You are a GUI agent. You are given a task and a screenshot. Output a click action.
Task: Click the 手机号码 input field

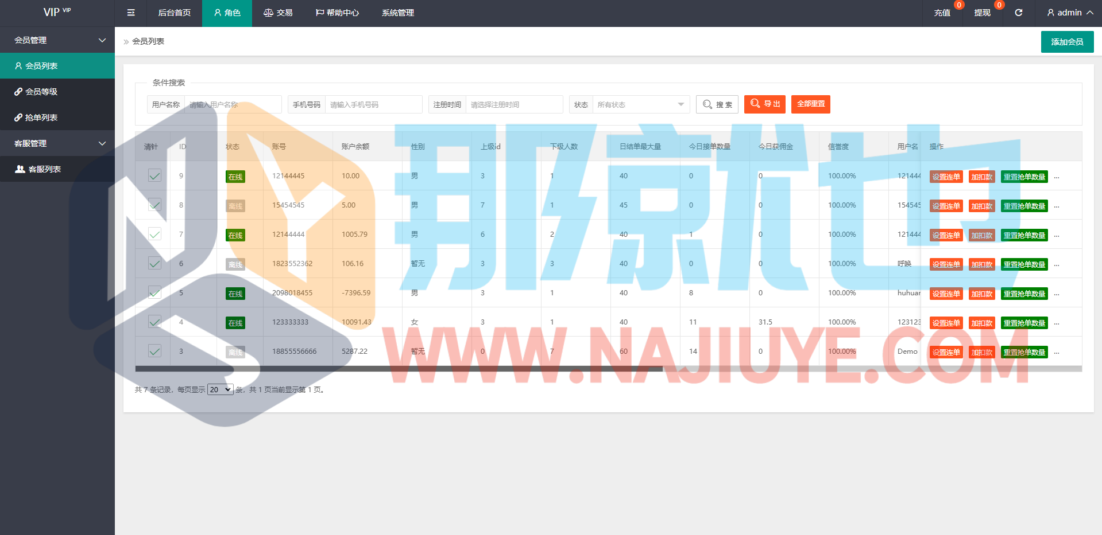tap(373, 104)
